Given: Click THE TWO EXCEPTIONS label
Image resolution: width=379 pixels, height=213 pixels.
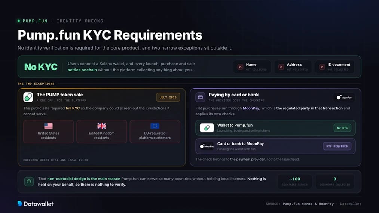Looking at the screenshot, I should coord(36,84).
